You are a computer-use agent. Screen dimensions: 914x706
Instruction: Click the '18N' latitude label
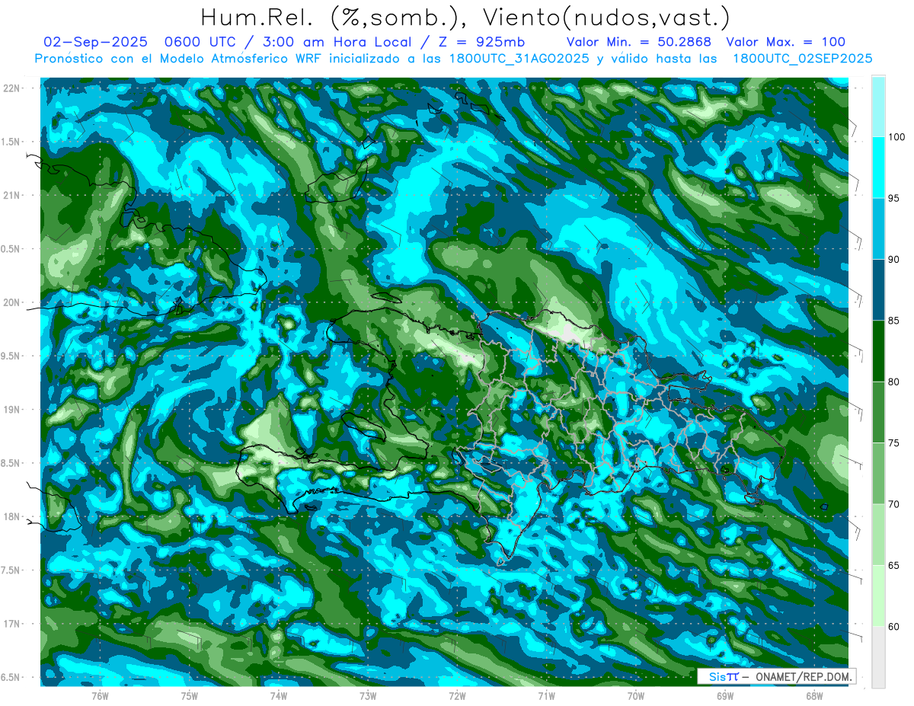click(13, 517)
